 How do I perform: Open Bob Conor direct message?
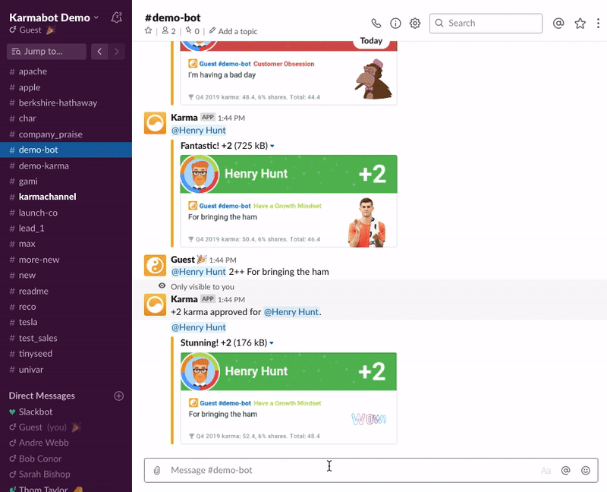coord(66,459)
